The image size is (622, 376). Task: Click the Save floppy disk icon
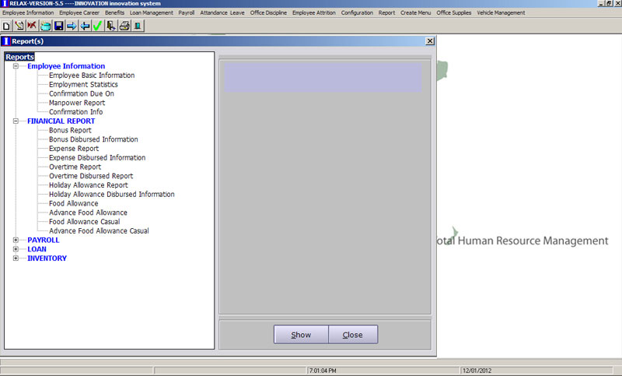pyautogui.click(x=59, y=26)
